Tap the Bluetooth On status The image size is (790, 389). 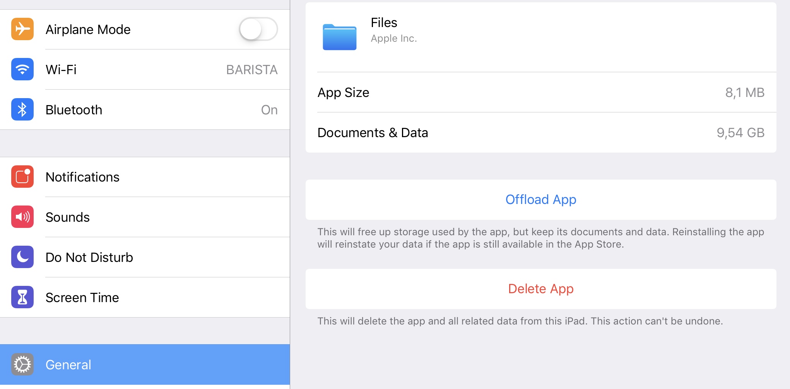269,110
